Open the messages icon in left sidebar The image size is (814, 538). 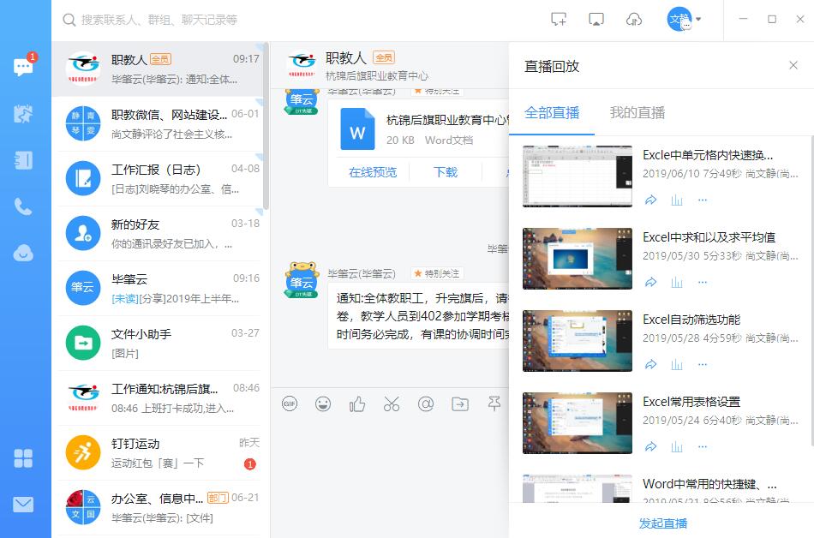click(23, 68)
